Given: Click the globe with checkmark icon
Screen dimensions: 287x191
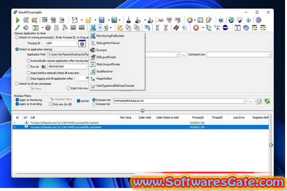Looking at the screenshot, I should (231, 20).
